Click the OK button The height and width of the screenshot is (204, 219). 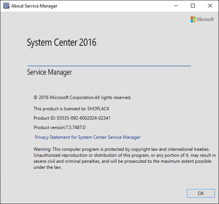tap(201, 193)
